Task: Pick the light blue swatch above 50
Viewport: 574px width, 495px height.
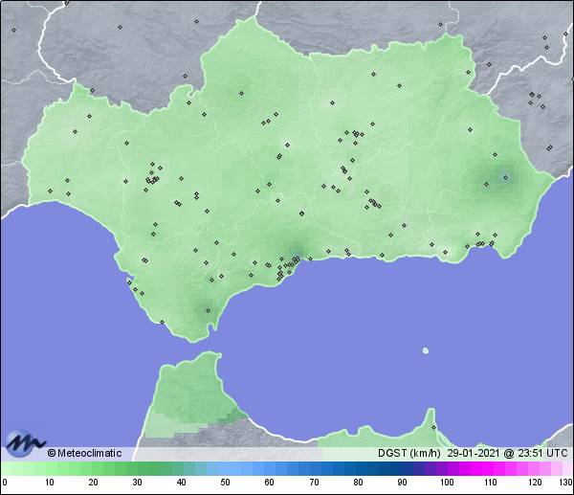Action: pos(225,469)
